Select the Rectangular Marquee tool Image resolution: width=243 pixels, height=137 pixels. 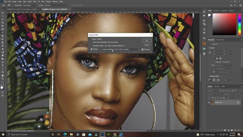[x=3, y=16]
